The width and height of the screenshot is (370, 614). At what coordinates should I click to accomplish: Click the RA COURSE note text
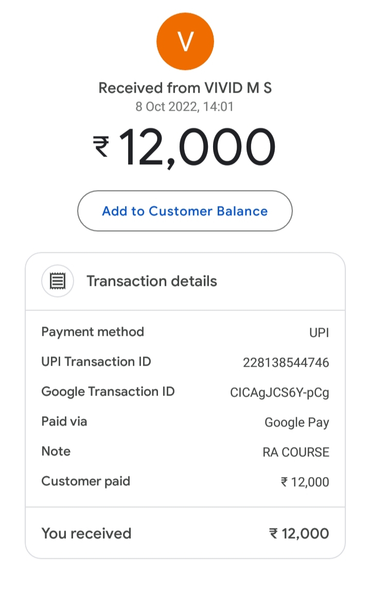[x=296, y=452]
